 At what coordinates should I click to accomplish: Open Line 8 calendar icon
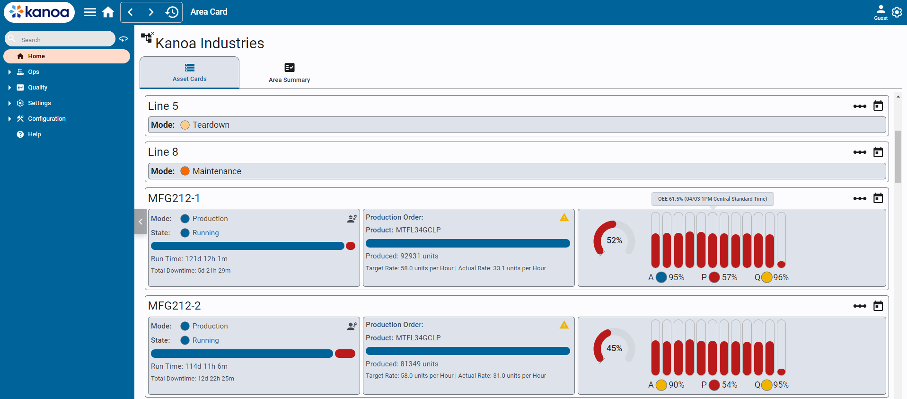[x=878, y=152]
